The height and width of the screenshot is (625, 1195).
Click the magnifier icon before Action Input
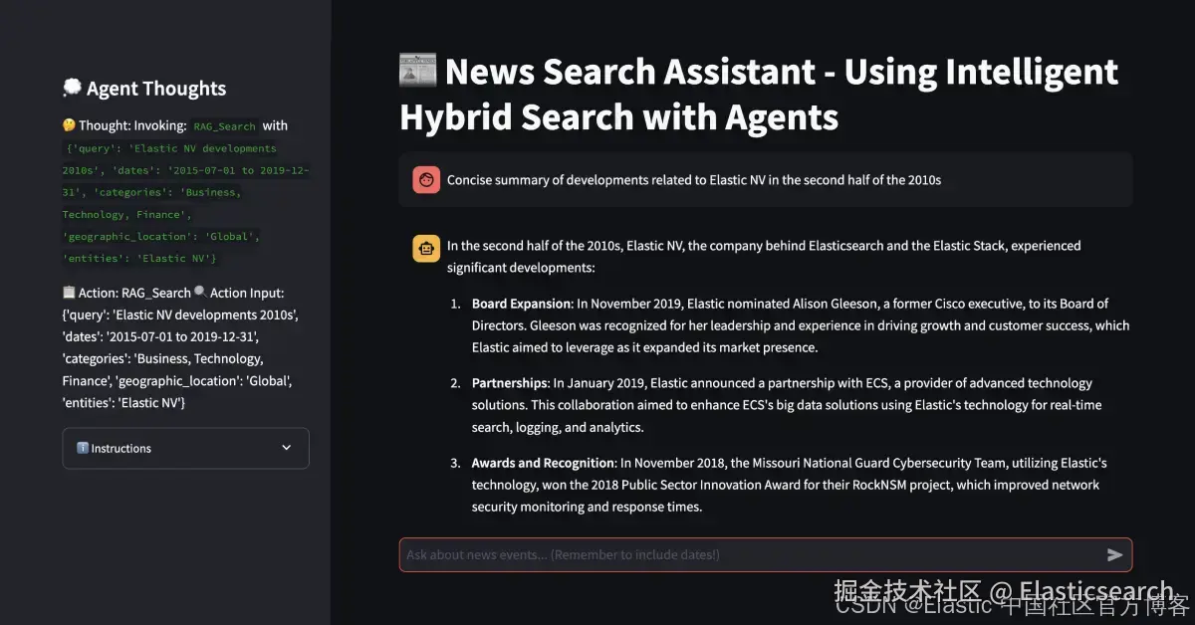(200, 293)
